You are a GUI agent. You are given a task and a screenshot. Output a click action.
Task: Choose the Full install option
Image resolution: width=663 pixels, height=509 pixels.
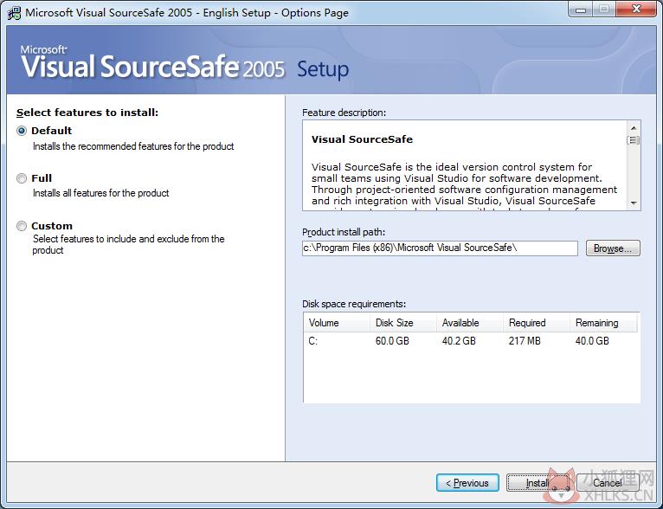click(x=22, y=178)
